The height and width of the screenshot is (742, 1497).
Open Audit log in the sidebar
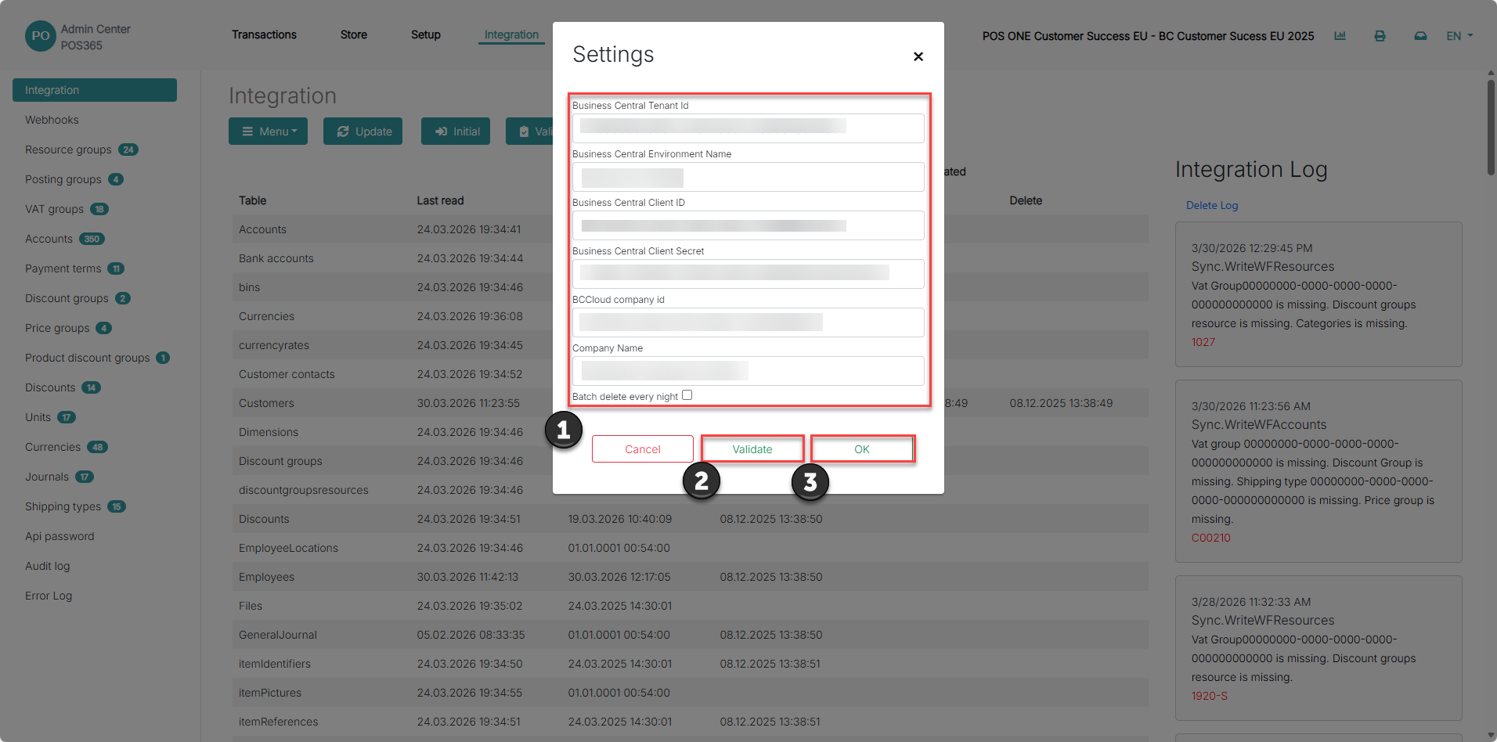click(x=47, y=566)
